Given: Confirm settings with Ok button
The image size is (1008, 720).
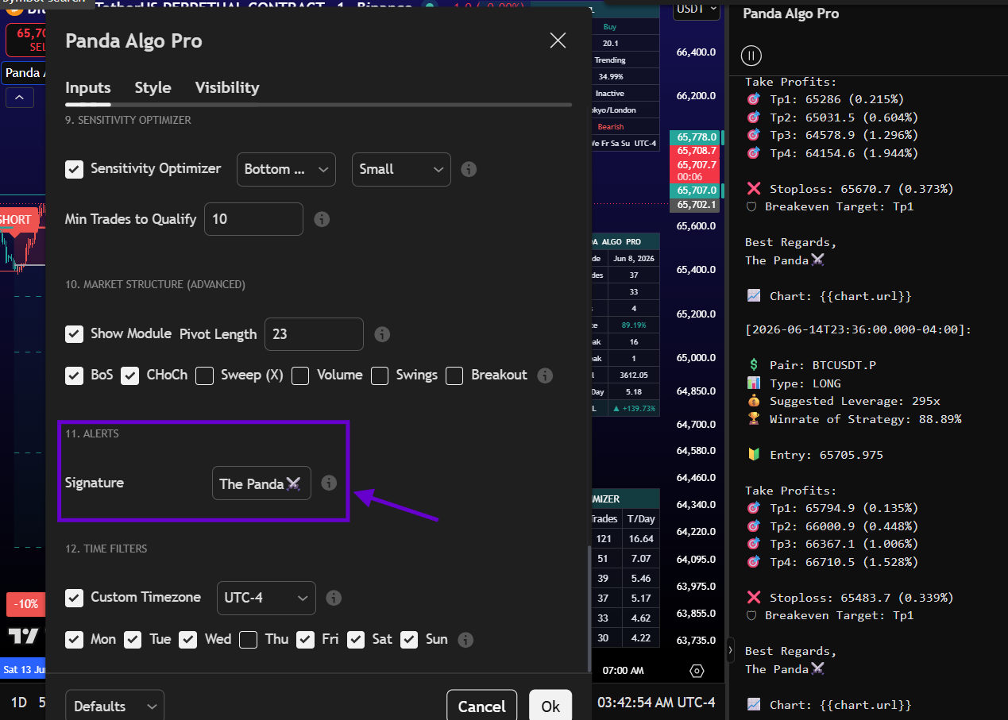Looking at the screenshot, I should pos(550,706).
